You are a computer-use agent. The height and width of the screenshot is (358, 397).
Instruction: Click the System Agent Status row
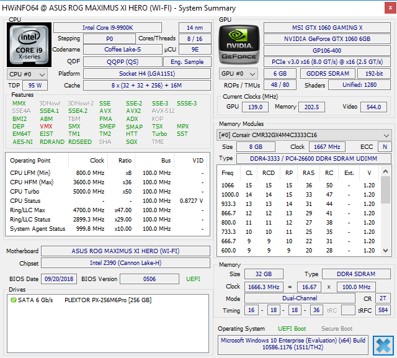point(107,229)
